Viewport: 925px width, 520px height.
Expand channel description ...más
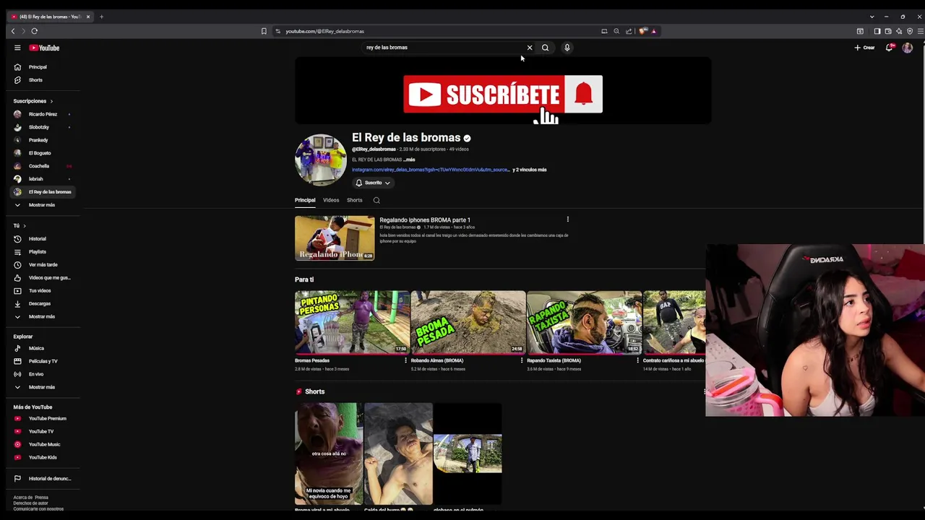tap(409, 160)
